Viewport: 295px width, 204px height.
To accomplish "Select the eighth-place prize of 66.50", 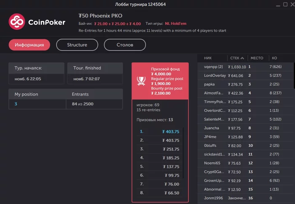I will pyautogui.click(x=159, y=193).
